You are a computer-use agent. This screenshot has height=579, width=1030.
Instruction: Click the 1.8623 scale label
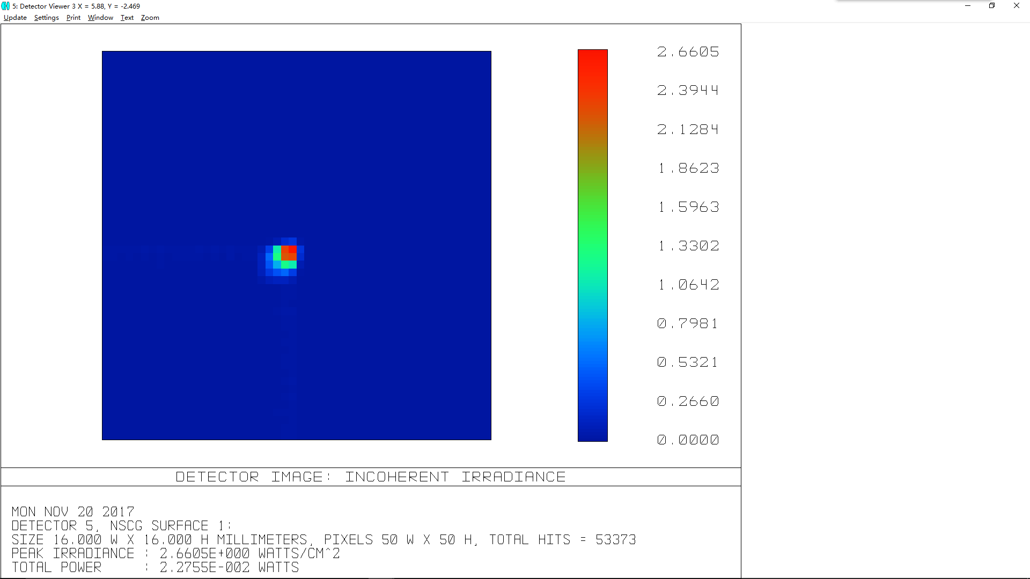pos(688,168)
